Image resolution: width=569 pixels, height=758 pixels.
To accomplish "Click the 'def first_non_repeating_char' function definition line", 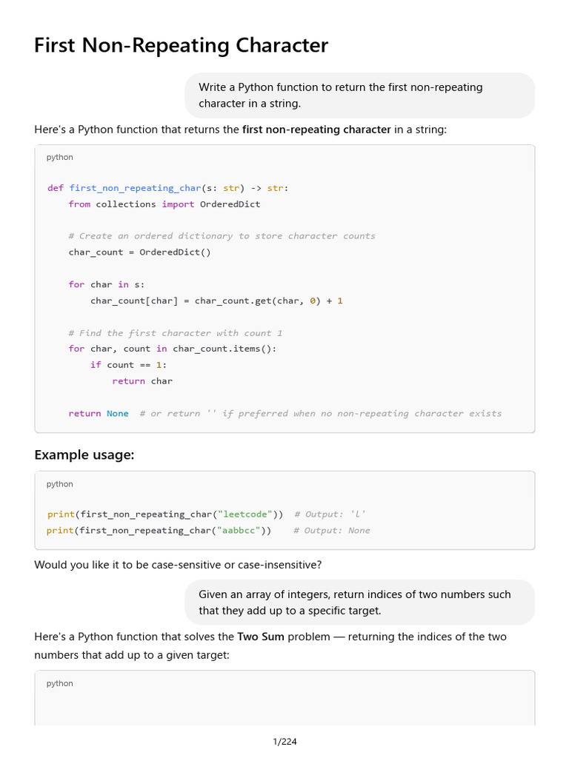I will (167, 188).
